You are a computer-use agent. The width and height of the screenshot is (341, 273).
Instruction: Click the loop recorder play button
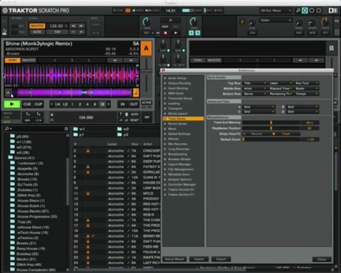tap(176, 33)
